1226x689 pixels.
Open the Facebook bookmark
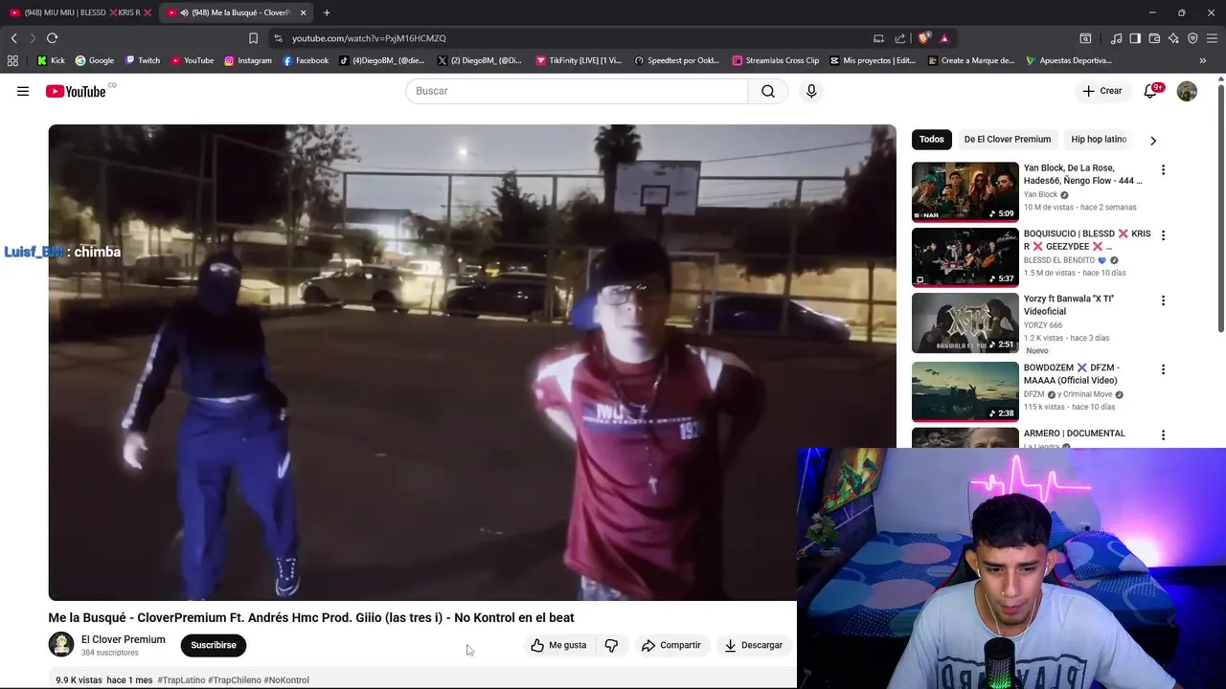pyautogui.click(x=306, y=60)
